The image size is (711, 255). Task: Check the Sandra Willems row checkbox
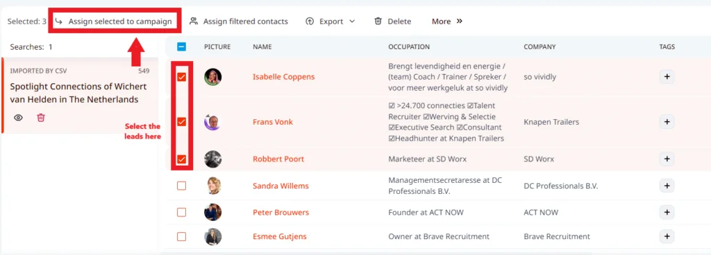click(x=181, y=186)
